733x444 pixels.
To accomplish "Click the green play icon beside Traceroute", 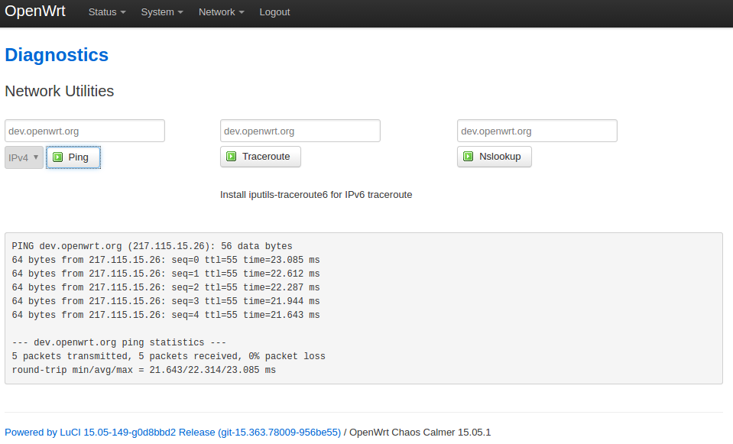I will point(231,156).
